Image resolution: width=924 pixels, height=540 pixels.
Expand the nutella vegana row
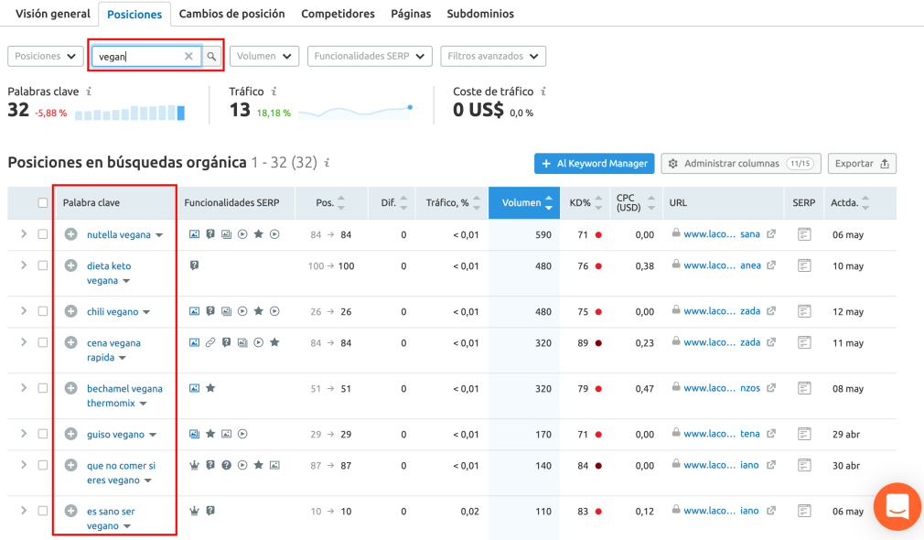coord(24,234)
